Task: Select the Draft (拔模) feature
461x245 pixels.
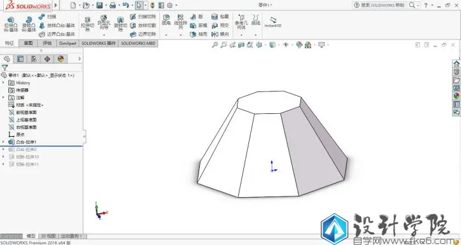Action: click(198, 26)
